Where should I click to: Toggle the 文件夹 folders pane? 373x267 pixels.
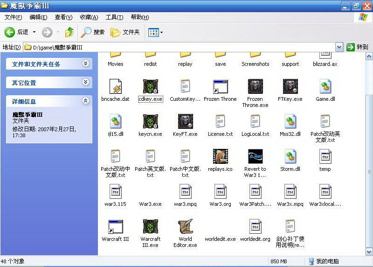(x=125, y=32)
